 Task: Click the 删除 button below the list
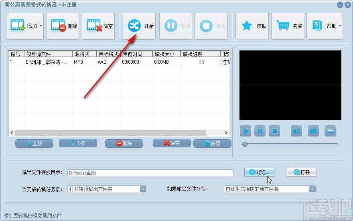124,143
